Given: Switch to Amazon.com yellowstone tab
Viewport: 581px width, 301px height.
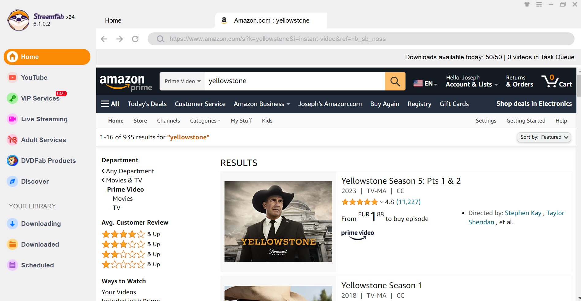Looking at the screenshot, I should (x=271, y=20).
